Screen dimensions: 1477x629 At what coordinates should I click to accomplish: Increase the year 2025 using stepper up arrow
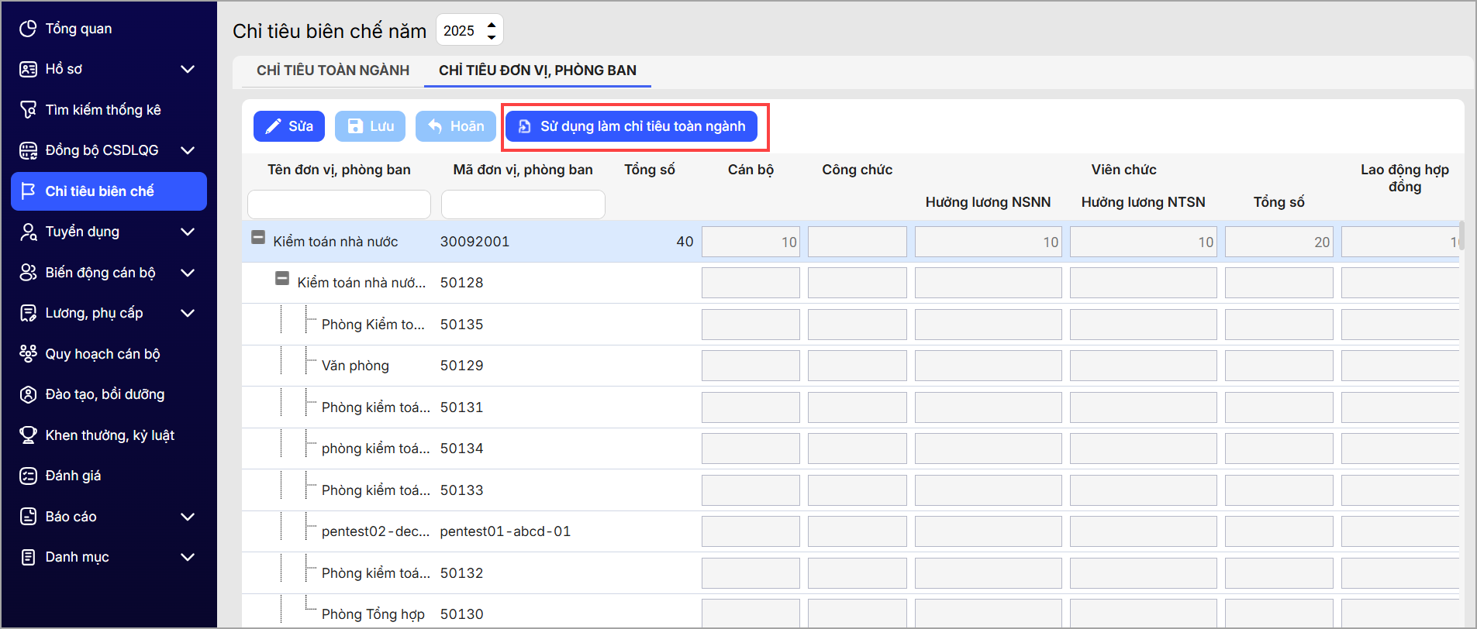coord(492,25)
